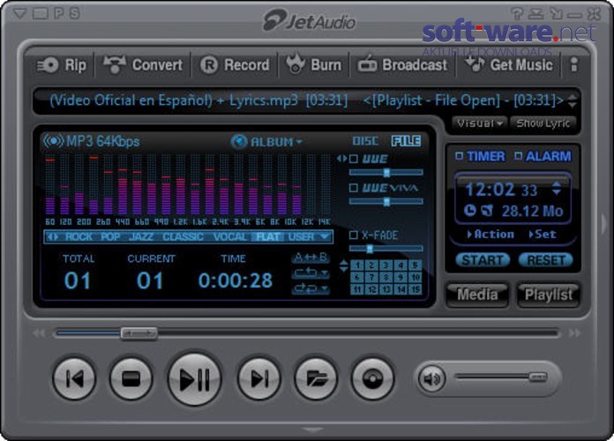This screenshot has width=614, height=441.
Task: Click the Show Lyric button
Action: coord(543,123)
